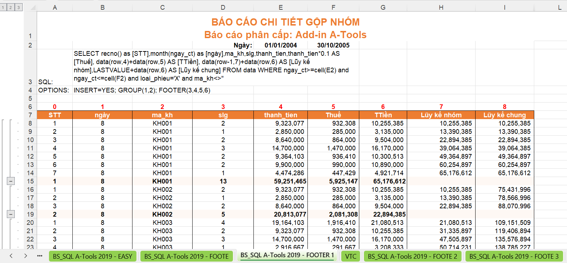Viewport: 567px width, 263px height.
Task: Open the VTC sheet tab
Action: (x=351, y=256)
